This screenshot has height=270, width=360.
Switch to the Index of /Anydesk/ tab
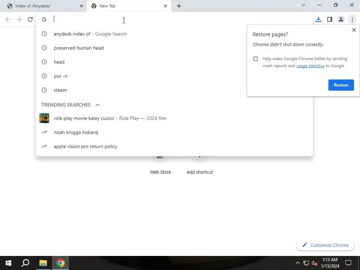tap(44, 6)
